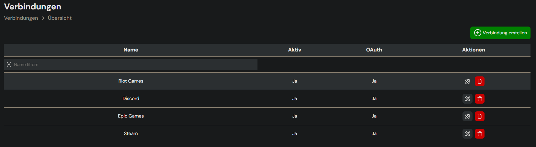
Task: Sort by the Name column header
Action: pos(131,50)
